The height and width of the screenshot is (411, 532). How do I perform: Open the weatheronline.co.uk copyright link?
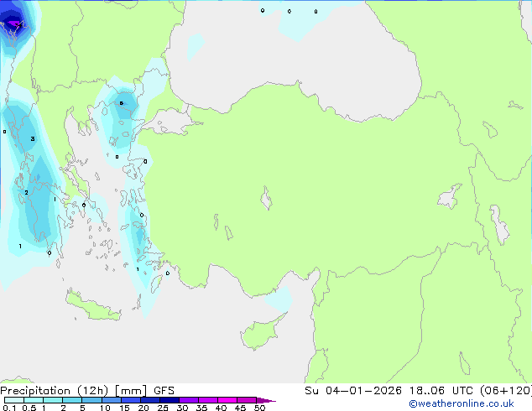tap(461, 403)
